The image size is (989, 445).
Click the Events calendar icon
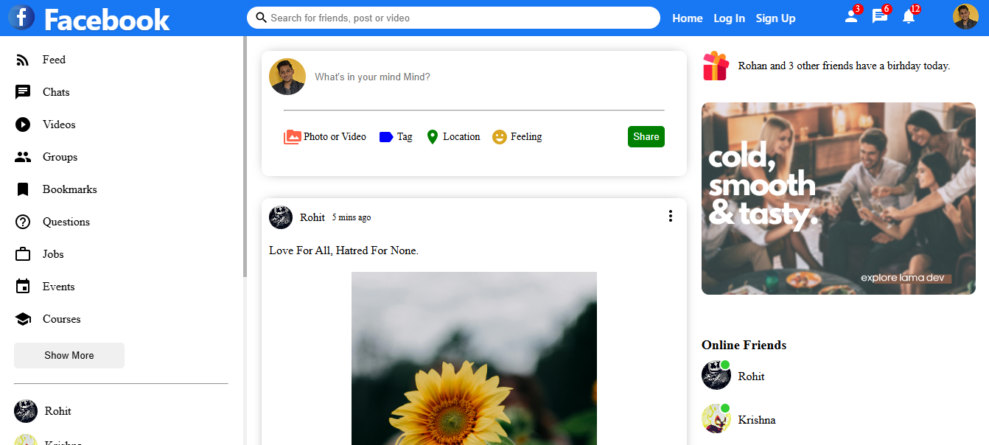pos(23,287)
